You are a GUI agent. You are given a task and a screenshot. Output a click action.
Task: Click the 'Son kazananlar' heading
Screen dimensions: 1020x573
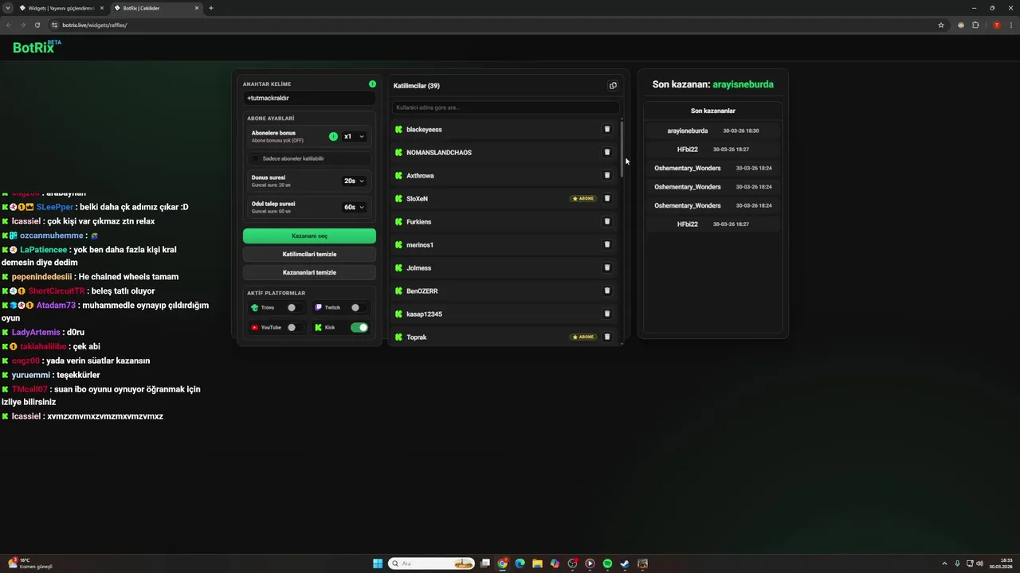[713, 111]
